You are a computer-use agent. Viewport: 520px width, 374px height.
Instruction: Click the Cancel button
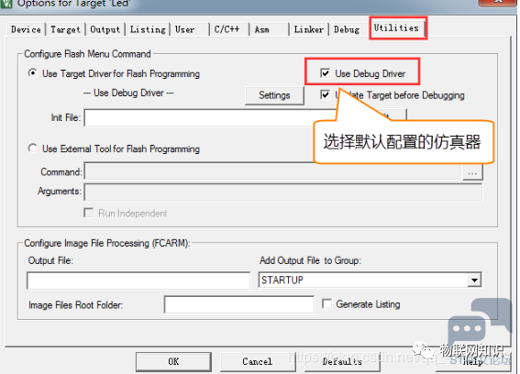[x=258, y=361]
